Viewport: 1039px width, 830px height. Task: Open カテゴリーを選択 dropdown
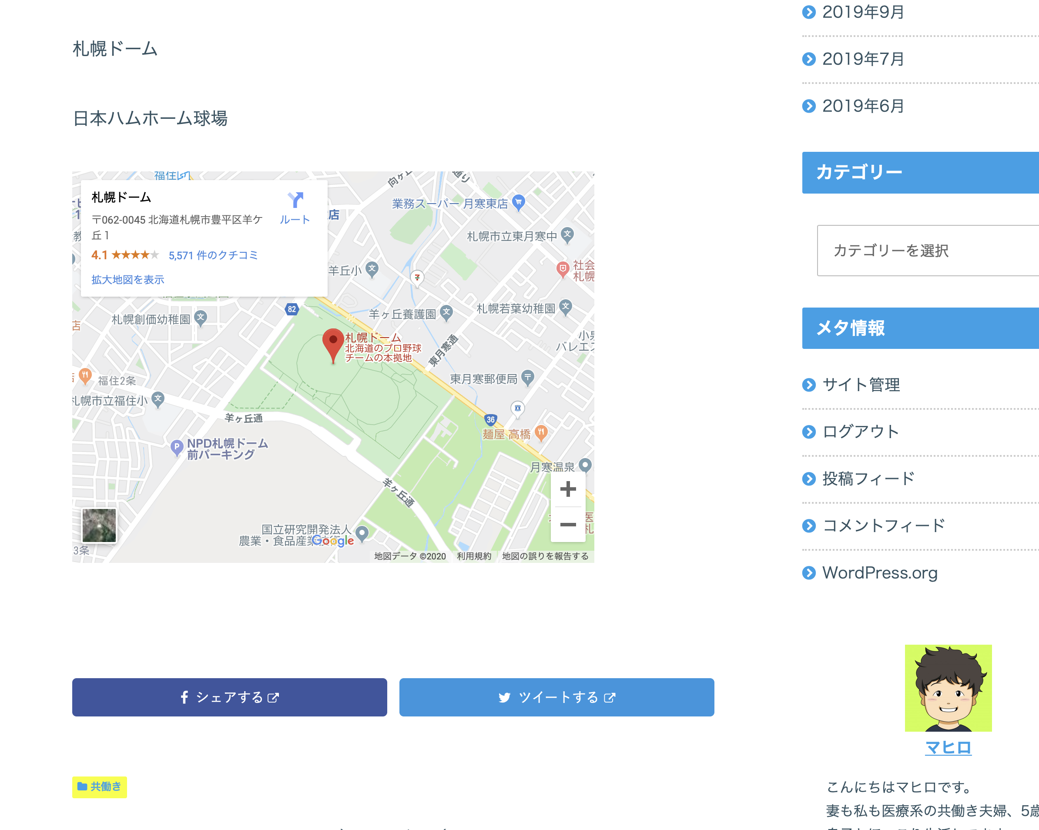click(928, 251)
